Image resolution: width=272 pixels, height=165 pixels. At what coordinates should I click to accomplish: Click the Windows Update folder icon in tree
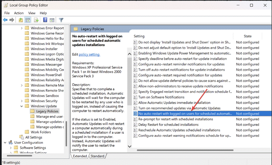click(27, 106)
